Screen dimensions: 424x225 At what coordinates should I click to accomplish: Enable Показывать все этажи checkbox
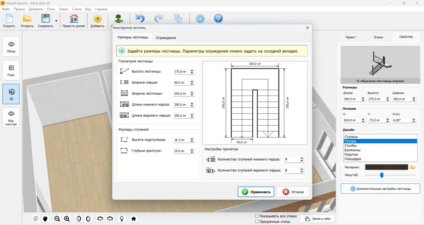257,216
